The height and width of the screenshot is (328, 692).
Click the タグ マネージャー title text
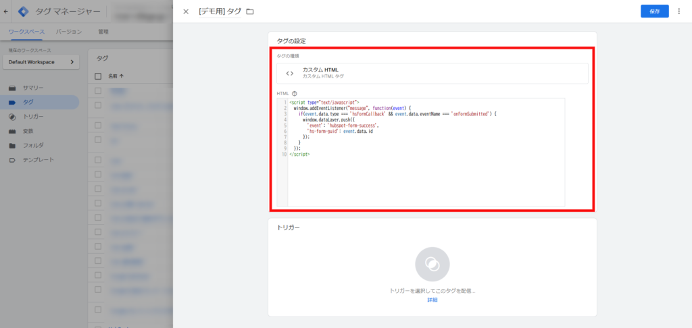[68, 11]
